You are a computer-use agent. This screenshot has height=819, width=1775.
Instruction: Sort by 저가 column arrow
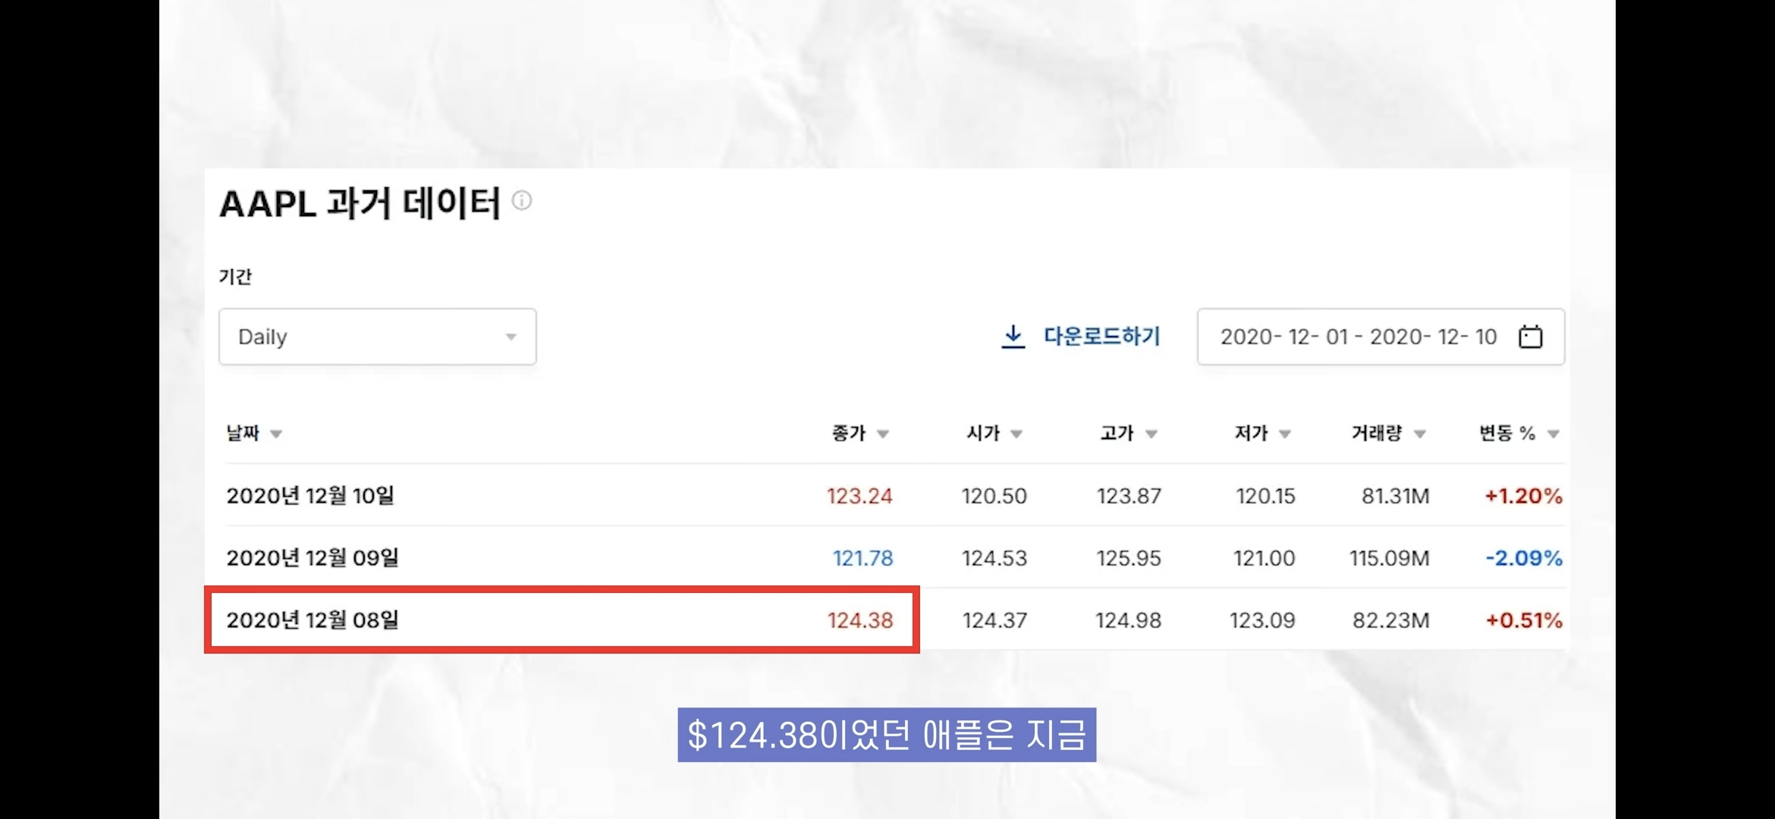(1285, 434)
